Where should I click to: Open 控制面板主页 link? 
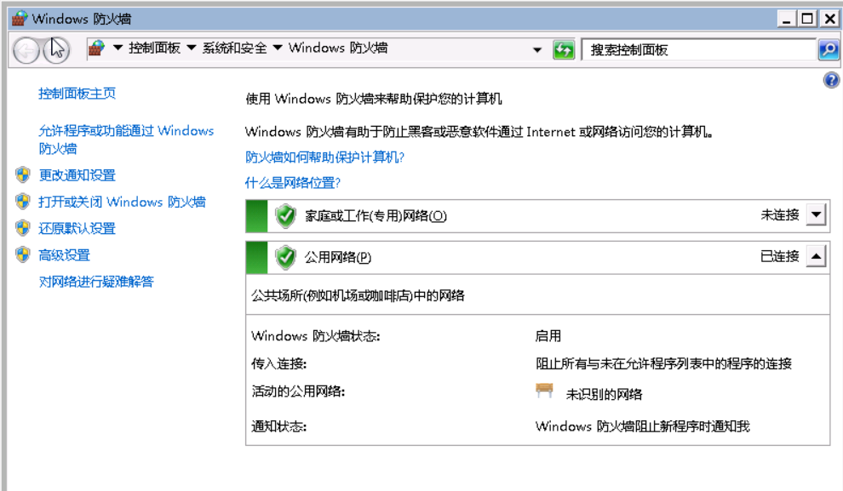[77, 94]
